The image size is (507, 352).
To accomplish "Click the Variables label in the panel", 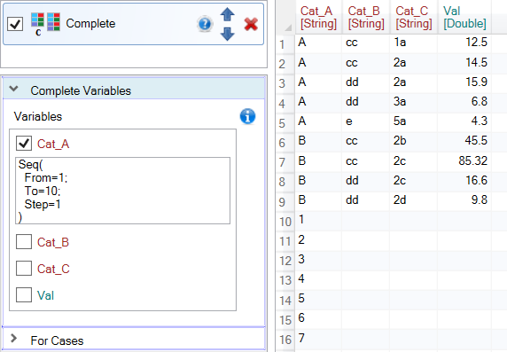I will [38, 116].
